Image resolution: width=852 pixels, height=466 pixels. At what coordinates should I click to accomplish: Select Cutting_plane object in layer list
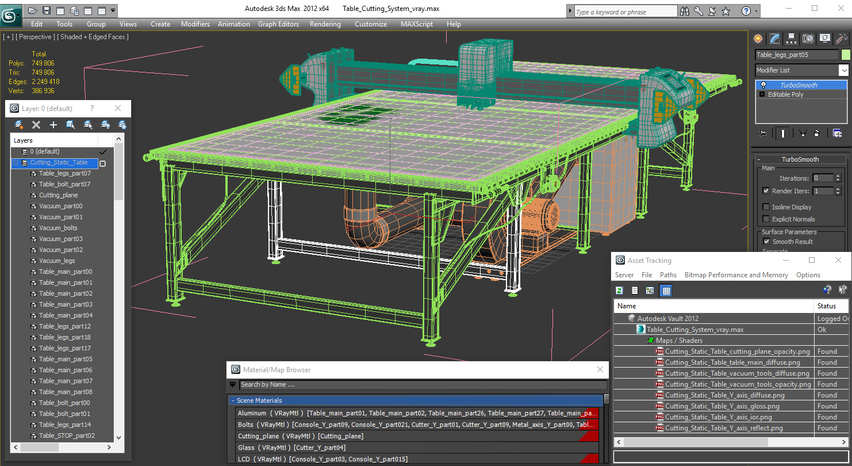58,195
